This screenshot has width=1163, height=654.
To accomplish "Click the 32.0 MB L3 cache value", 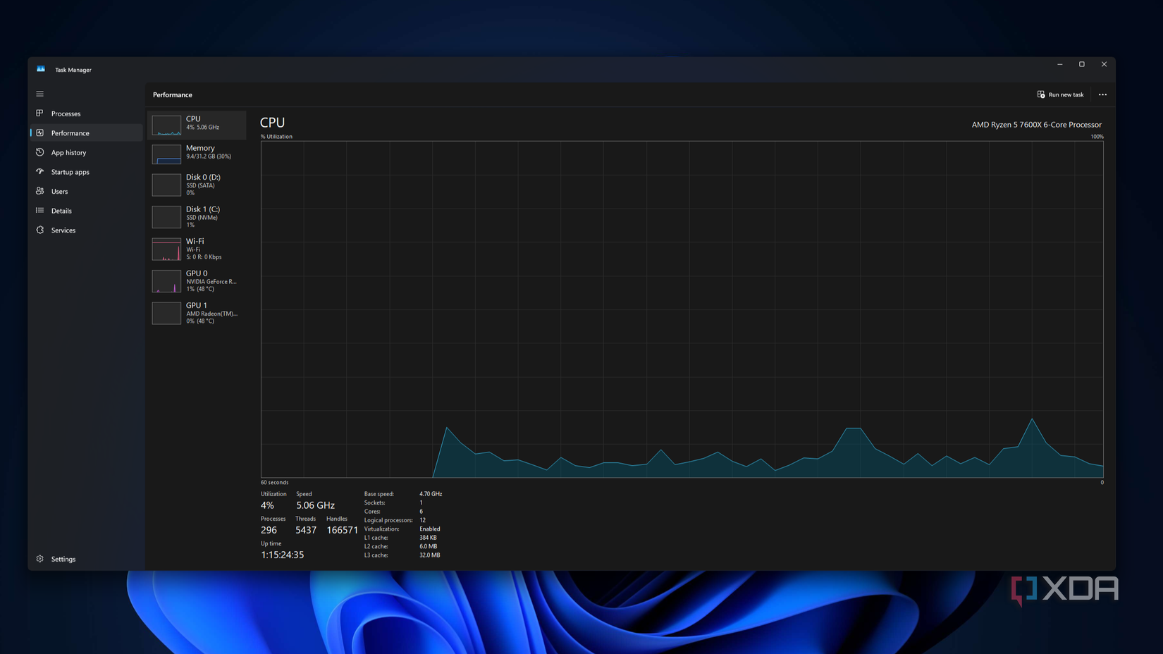I will (x=429, y=555).
